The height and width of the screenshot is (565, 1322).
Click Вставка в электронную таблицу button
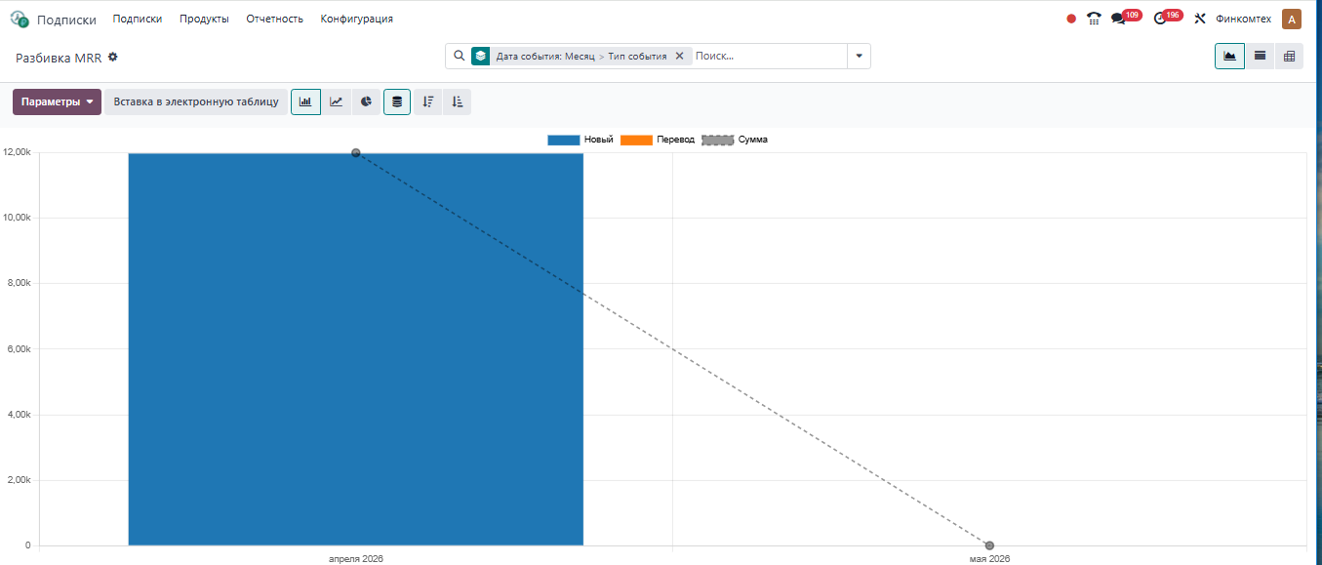click(x=196, y=101)
